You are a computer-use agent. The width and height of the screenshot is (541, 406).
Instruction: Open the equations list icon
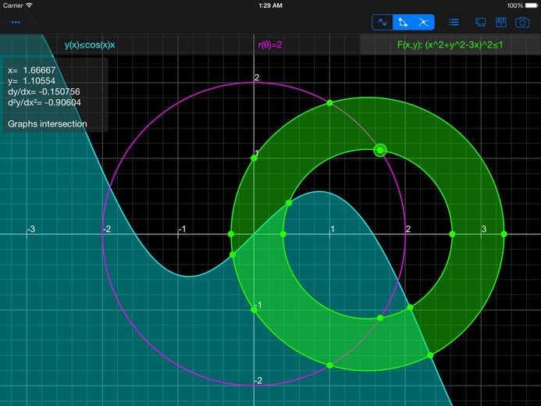click(454, 23)
